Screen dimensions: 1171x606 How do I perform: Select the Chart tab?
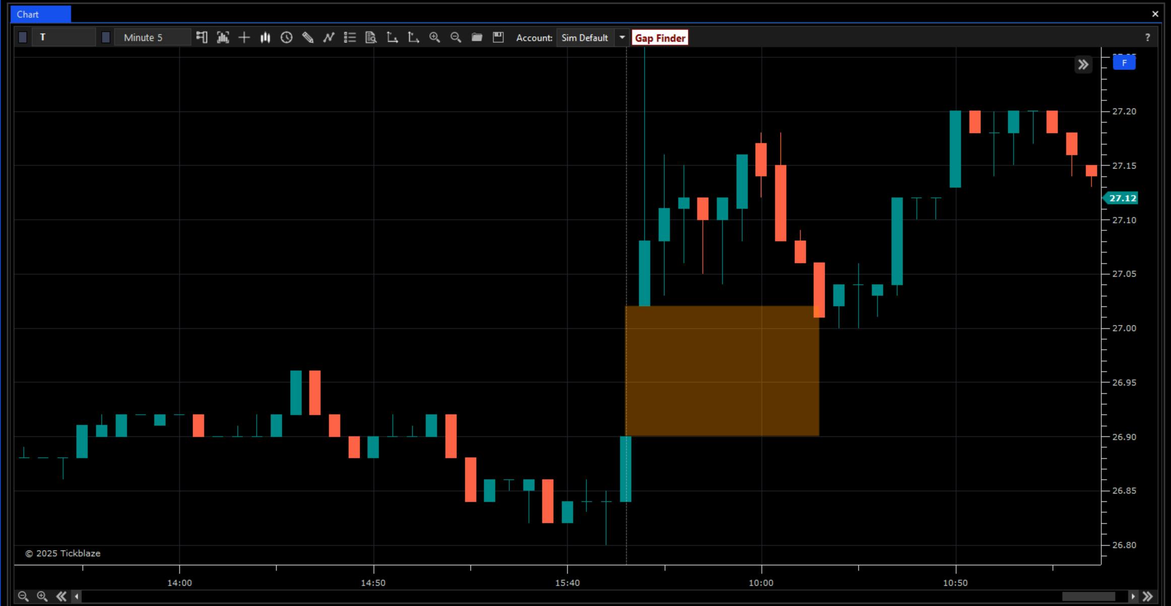40,14
